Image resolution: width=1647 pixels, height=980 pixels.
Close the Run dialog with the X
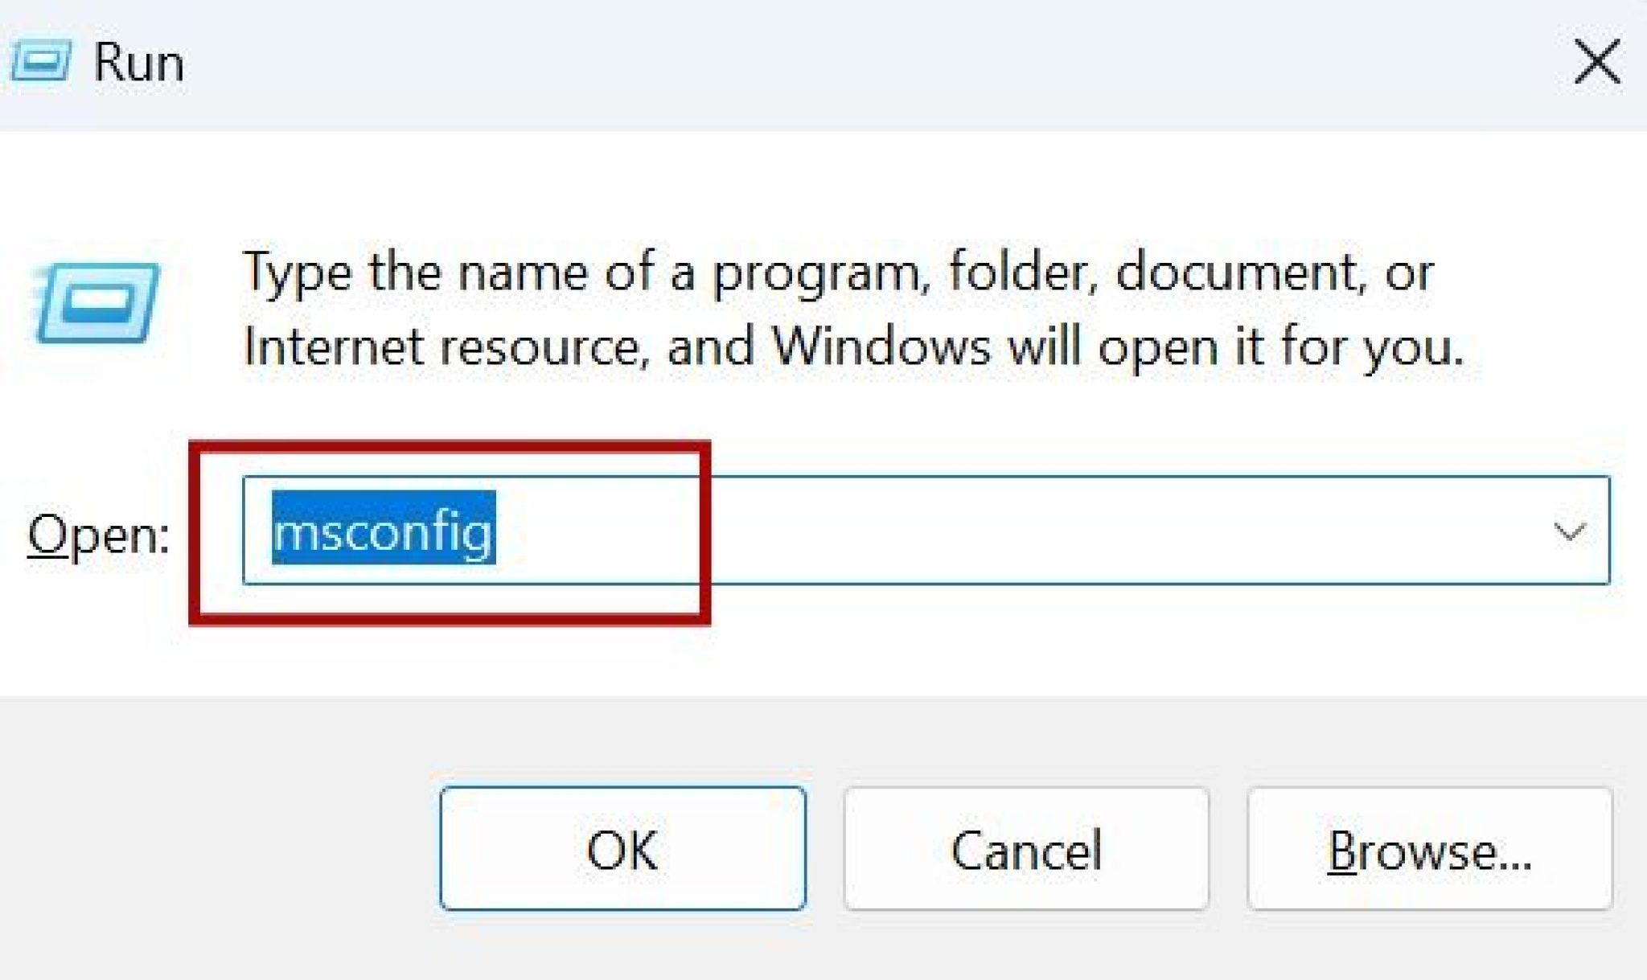click(x=1597, y=60)
